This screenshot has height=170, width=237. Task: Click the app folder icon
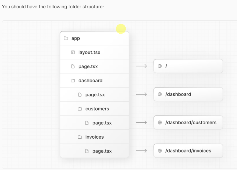(66, 38)
